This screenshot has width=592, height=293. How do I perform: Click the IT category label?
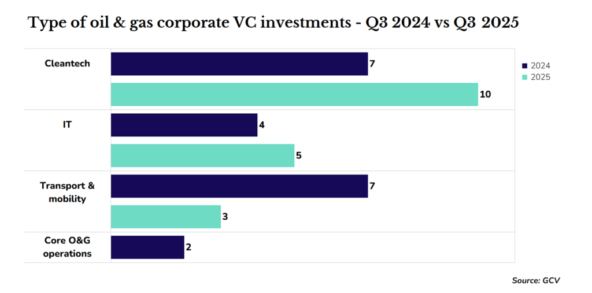68,124
